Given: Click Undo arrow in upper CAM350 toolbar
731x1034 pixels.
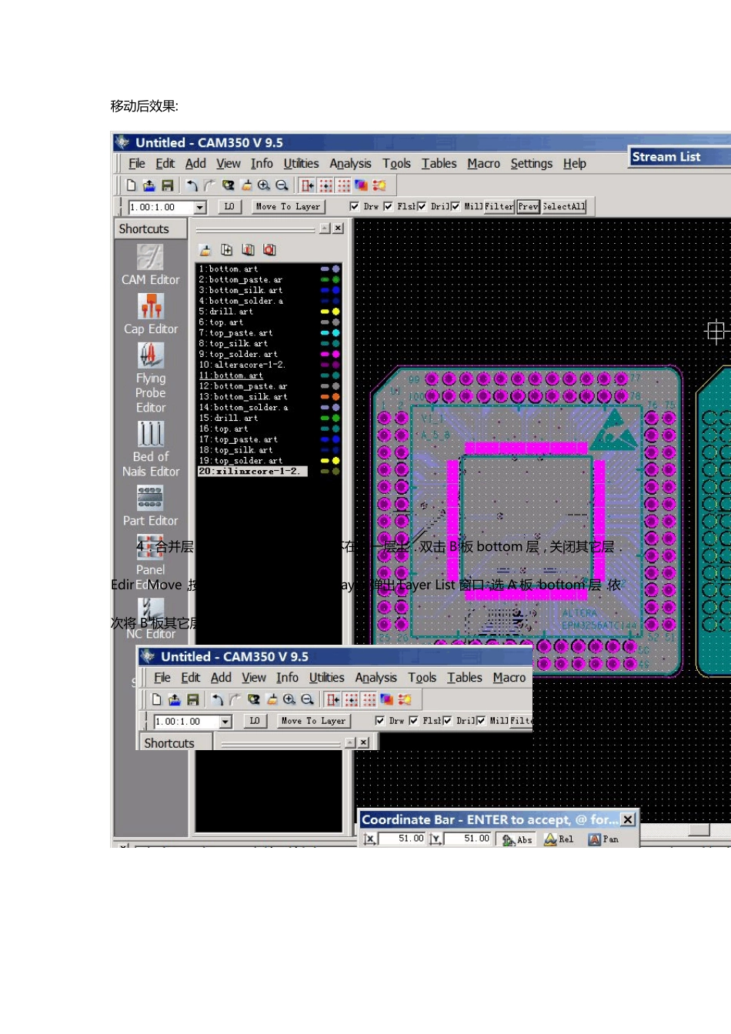Looking at the screenshot, I should click(x=192, y=185).
